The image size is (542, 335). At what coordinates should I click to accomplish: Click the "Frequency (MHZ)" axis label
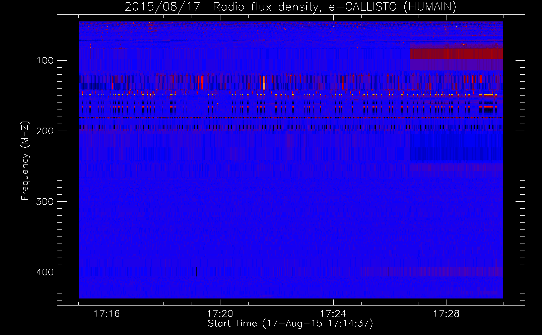point(25,161)
